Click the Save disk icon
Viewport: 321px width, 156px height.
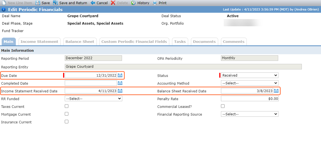click(x=38, y=3)
